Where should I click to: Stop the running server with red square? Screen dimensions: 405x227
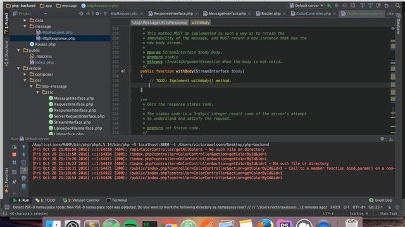(x=14, y=154)
